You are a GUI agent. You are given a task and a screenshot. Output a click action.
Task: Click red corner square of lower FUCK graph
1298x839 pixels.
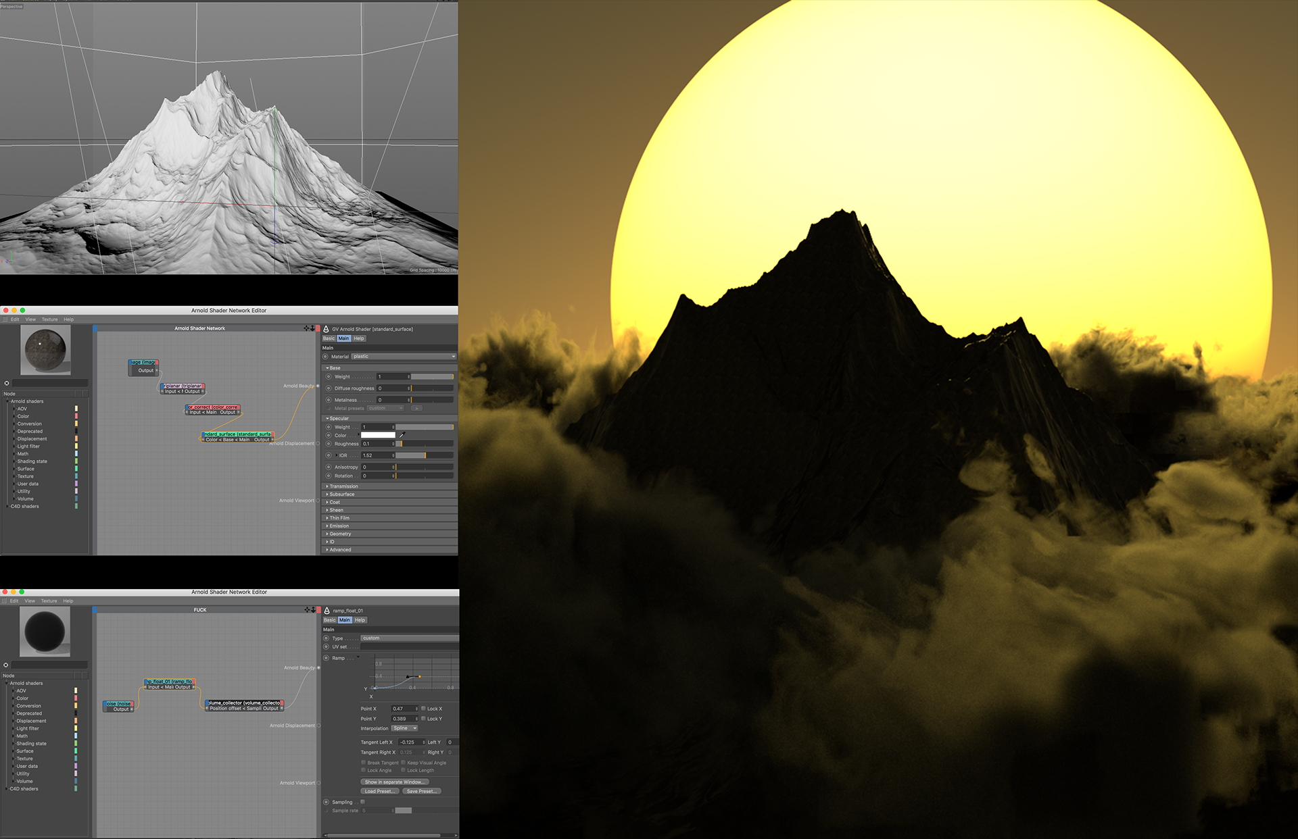tap(318, 610)
